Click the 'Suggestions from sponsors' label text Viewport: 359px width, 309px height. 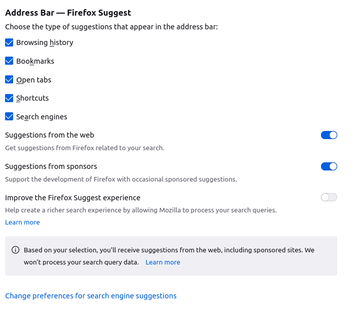click(x=51, y=166)
